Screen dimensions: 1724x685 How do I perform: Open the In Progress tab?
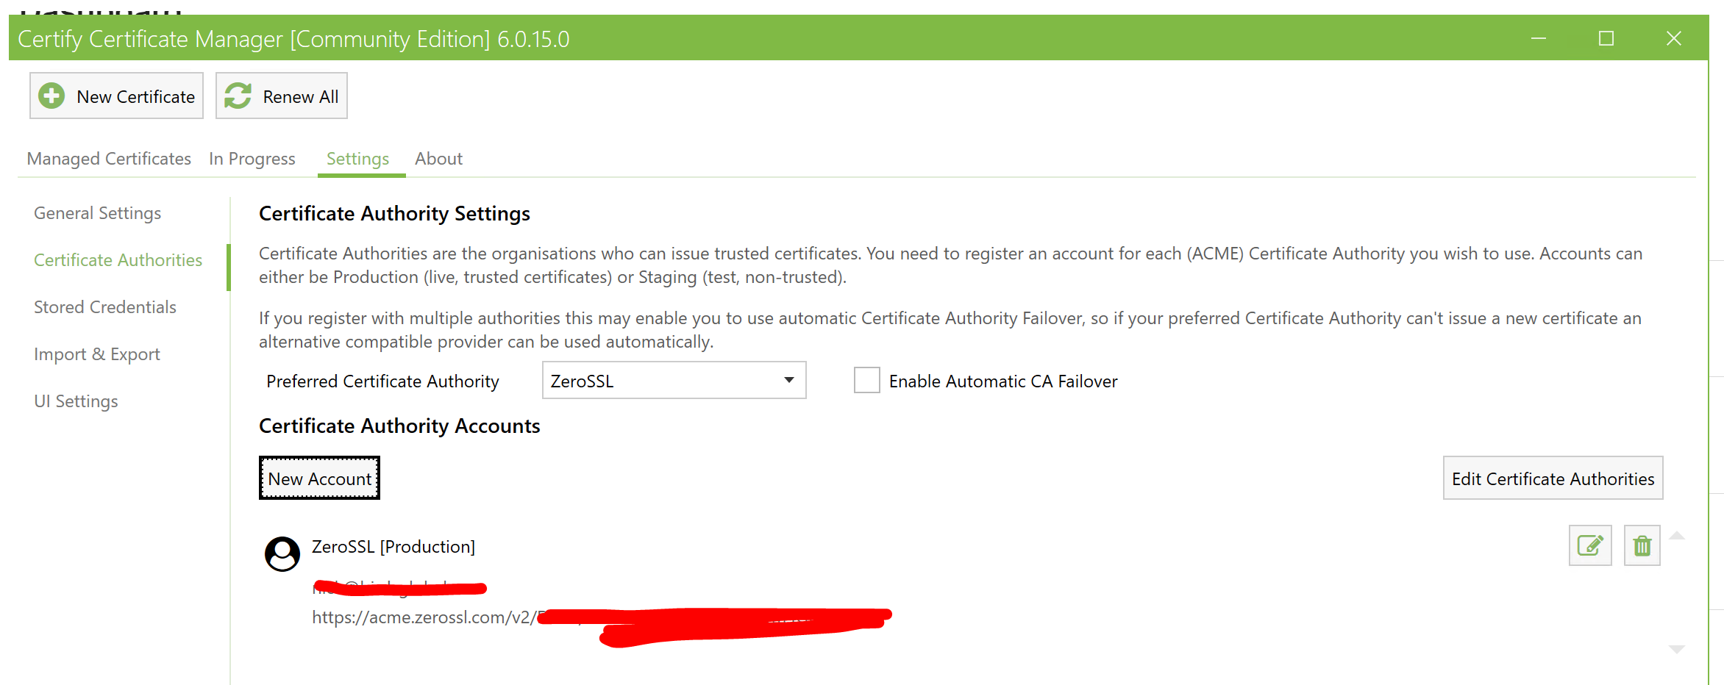252,159
